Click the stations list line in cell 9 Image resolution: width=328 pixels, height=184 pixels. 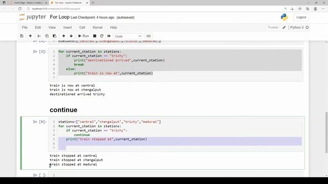pos(109,122)
